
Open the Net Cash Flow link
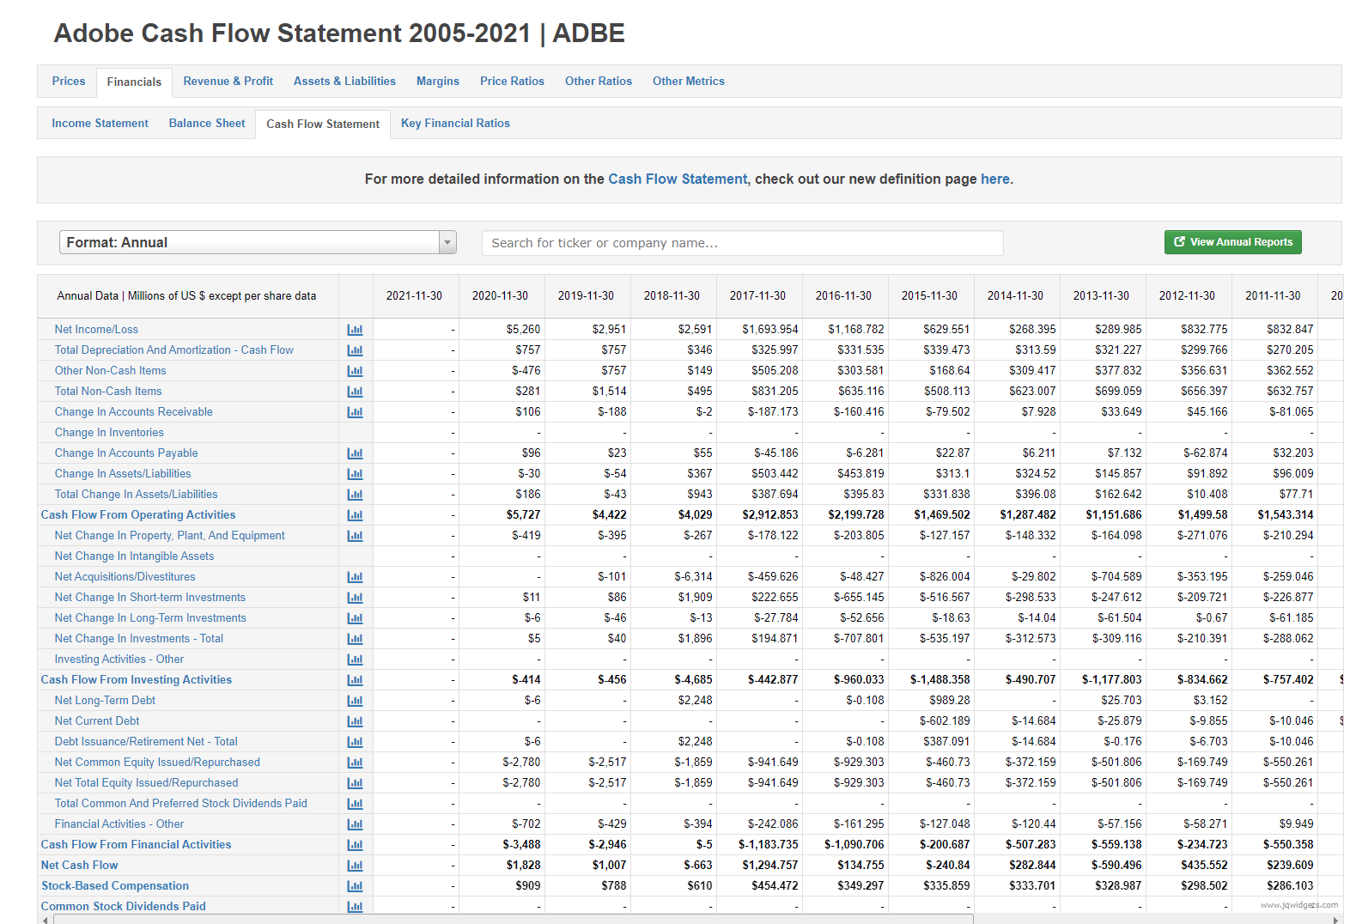80,866
